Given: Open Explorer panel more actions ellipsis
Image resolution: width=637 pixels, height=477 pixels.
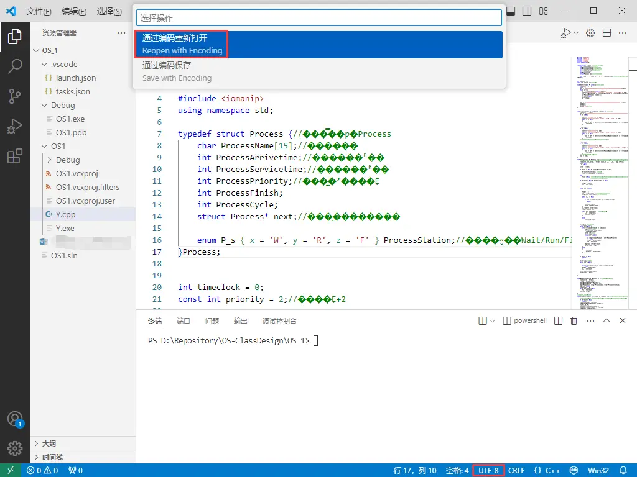Looking at the screenshot, I should pos(121,33).
